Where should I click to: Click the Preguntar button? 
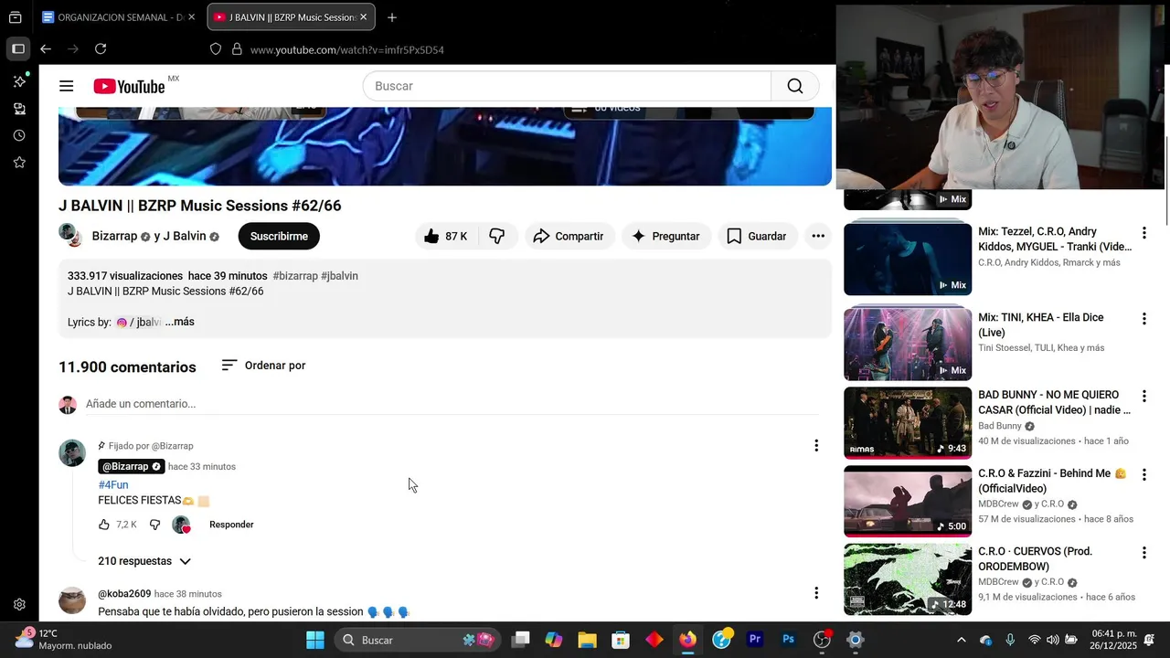665,236
